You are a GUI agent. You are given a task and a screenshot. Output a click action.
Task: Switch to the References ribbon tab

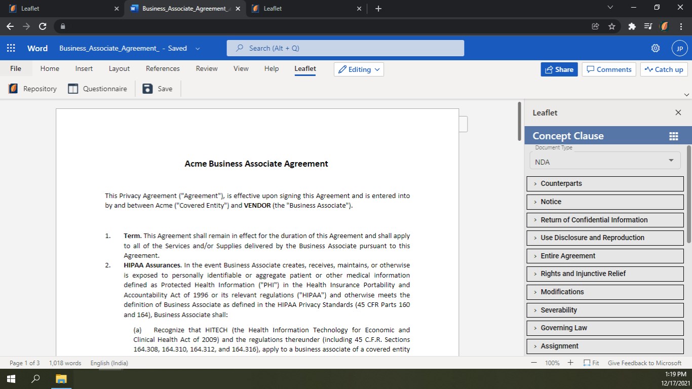(163, 69)
